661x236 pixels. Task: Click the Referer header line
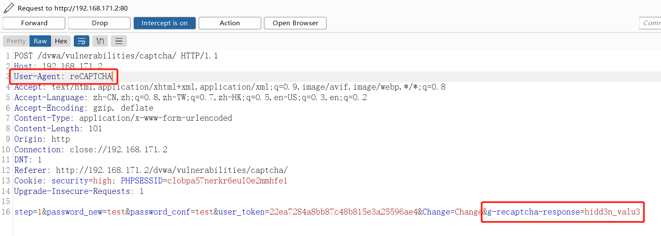point(151,170)
